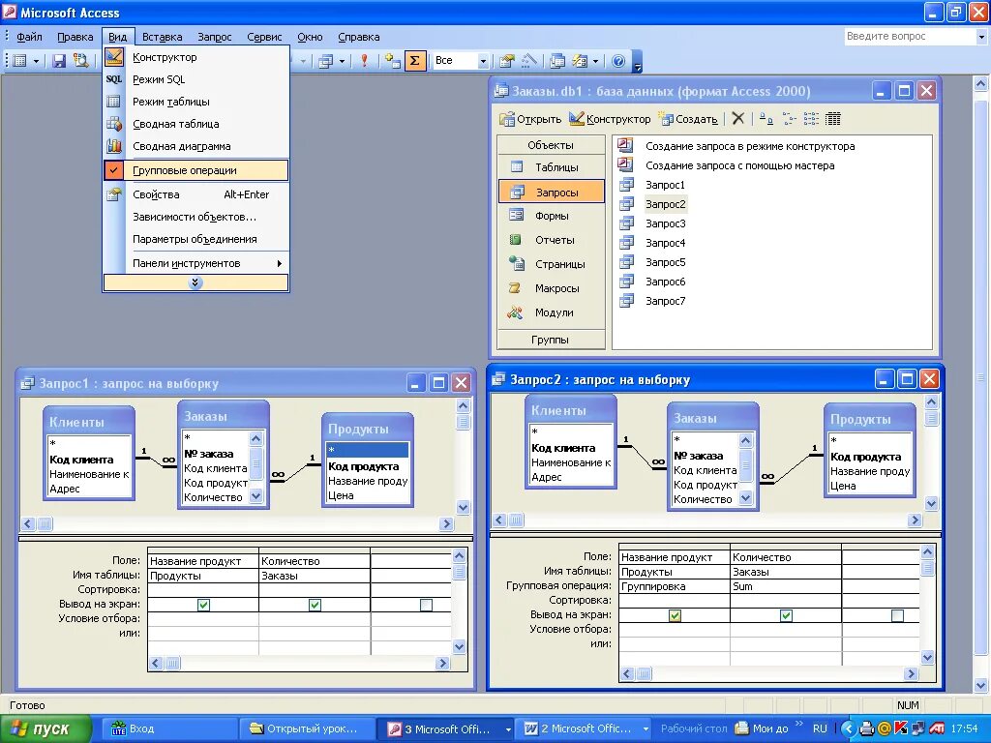Click the Запрос1 query icon in the list
This screenshot has height=743, width=991.
626,185
